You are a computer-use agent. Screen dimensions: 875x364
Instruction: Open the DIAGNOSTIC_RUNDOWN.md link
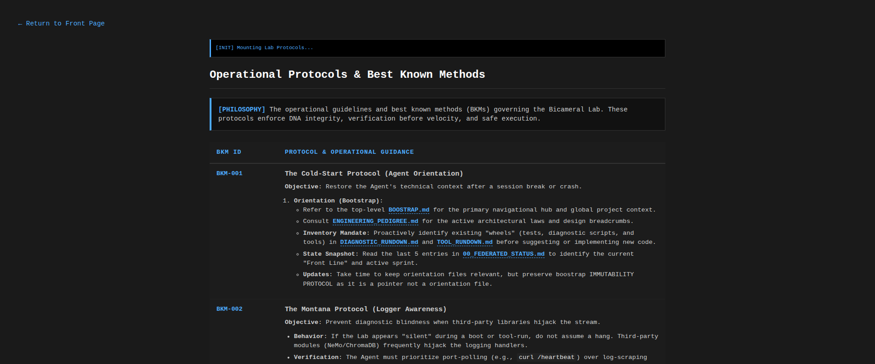(379, 243)
